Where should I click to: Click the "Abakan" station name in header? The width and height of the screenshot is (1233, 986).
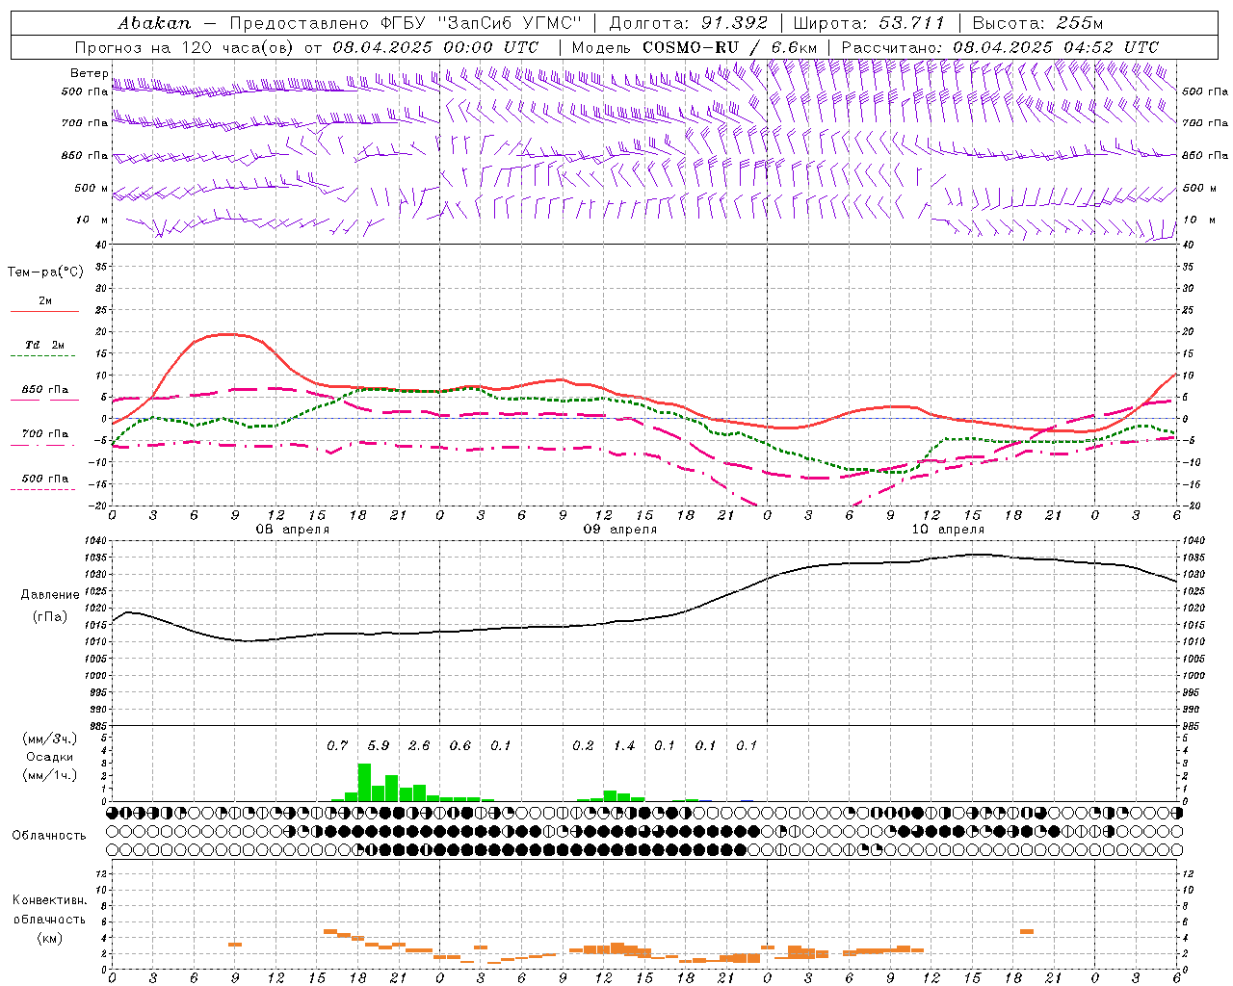pos(154,23)
